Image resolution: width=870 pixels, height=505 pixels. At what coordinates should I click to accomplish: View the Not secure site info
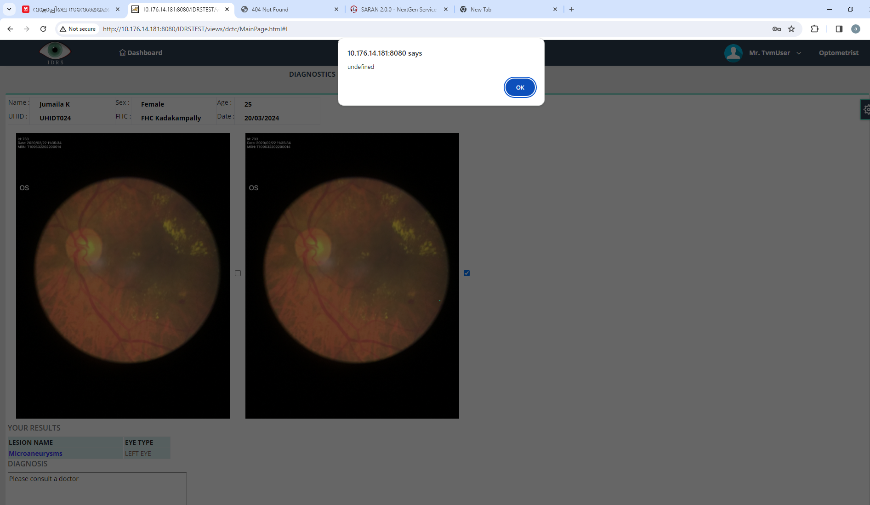point(78,29)
